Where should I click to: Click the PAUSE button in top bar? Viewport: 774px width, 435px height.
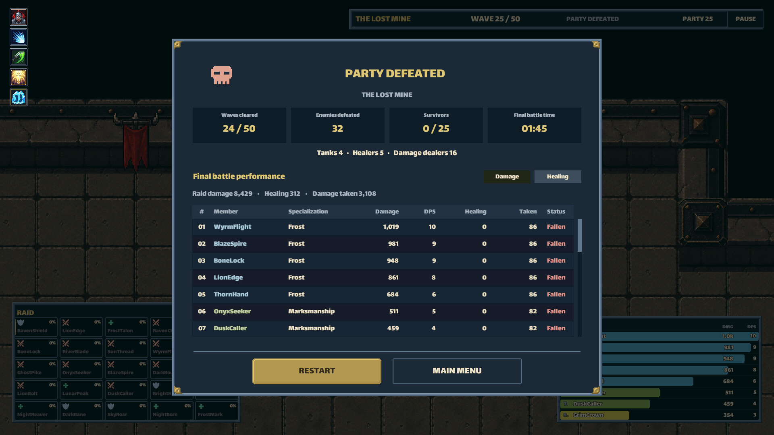click(745, 19)
